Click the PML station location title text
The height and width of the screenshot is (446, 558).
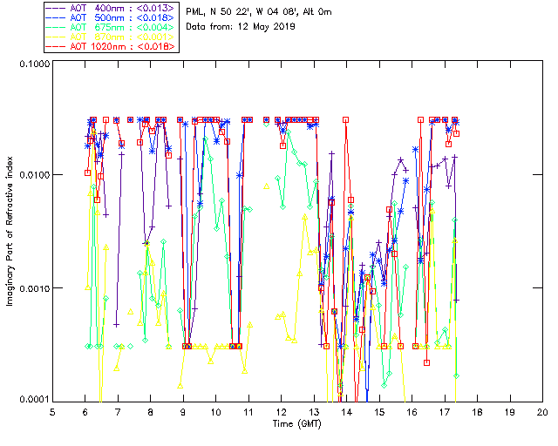259,11
